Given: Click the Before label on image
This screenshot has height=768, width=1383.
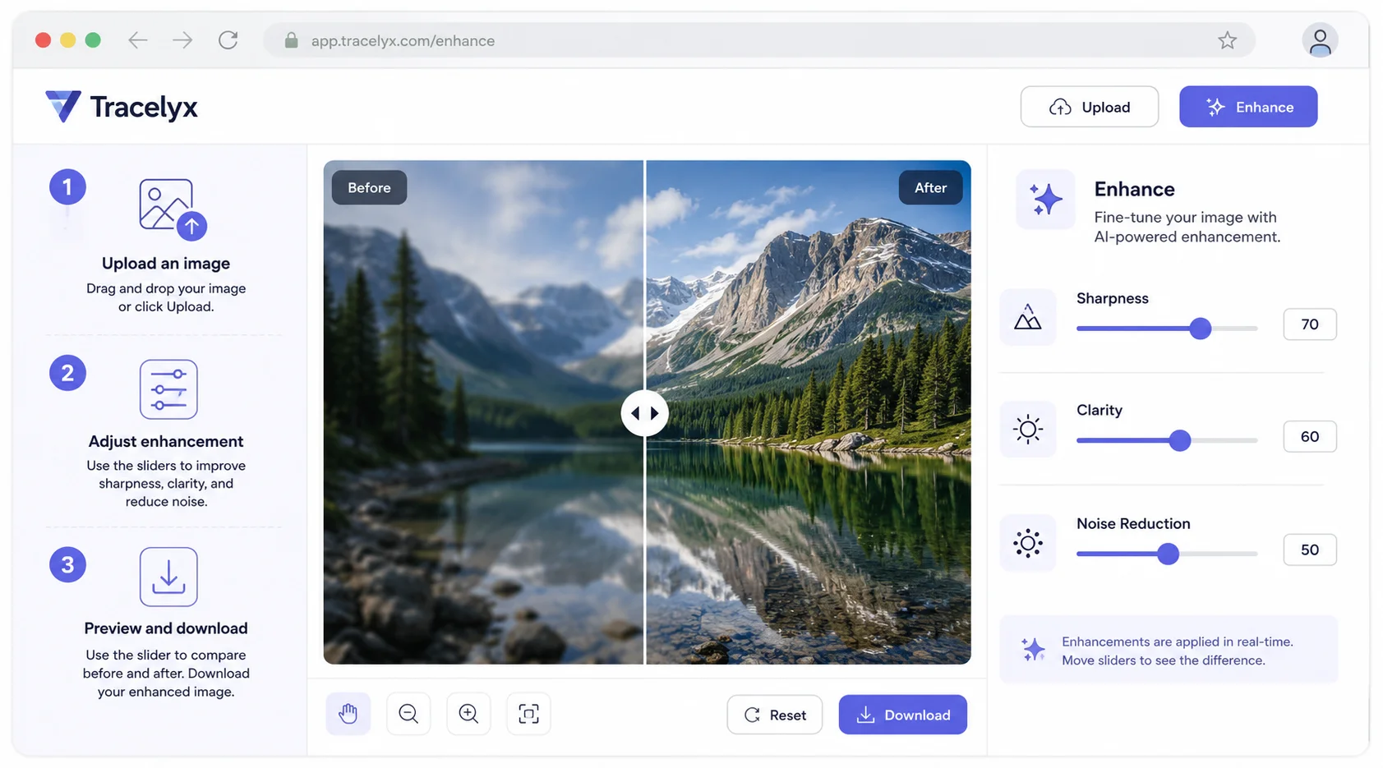Looking at the screenshot, I should pos(369,187).
